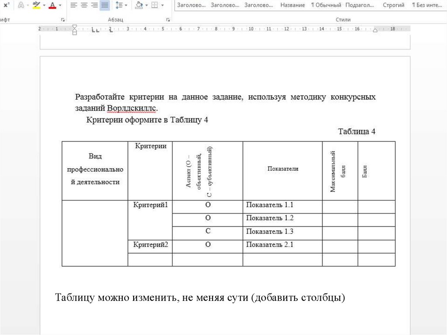Expand line spacing dropdown arrow
The height and width of the screenshot is (335, 447).
126,5
